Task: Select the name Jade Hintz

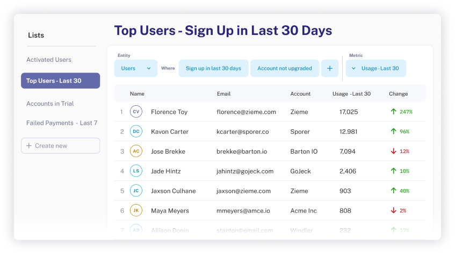Action: tap(165, 171)
